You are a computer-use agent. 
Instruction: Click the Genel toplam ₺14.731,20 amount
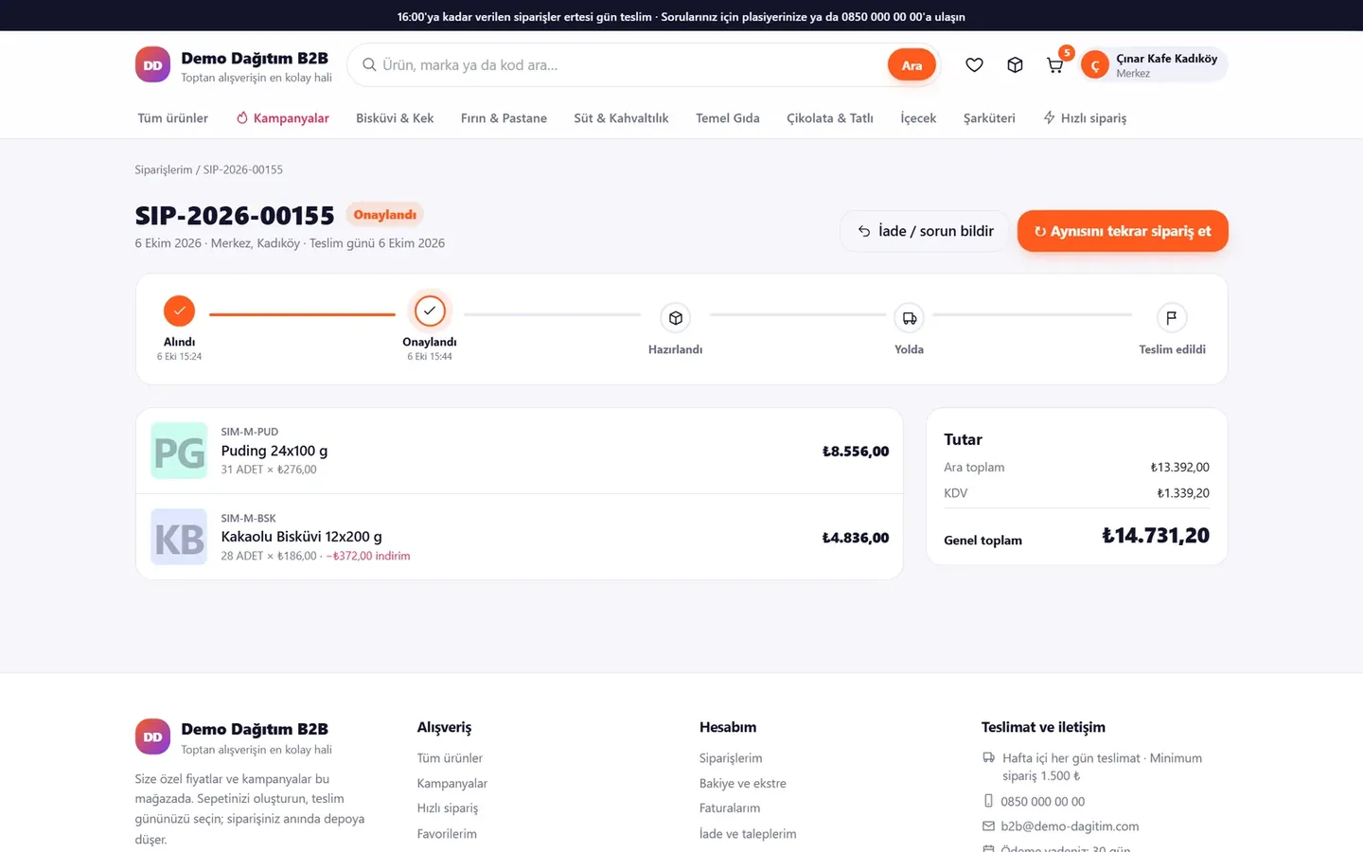(x=1156, y=536)
